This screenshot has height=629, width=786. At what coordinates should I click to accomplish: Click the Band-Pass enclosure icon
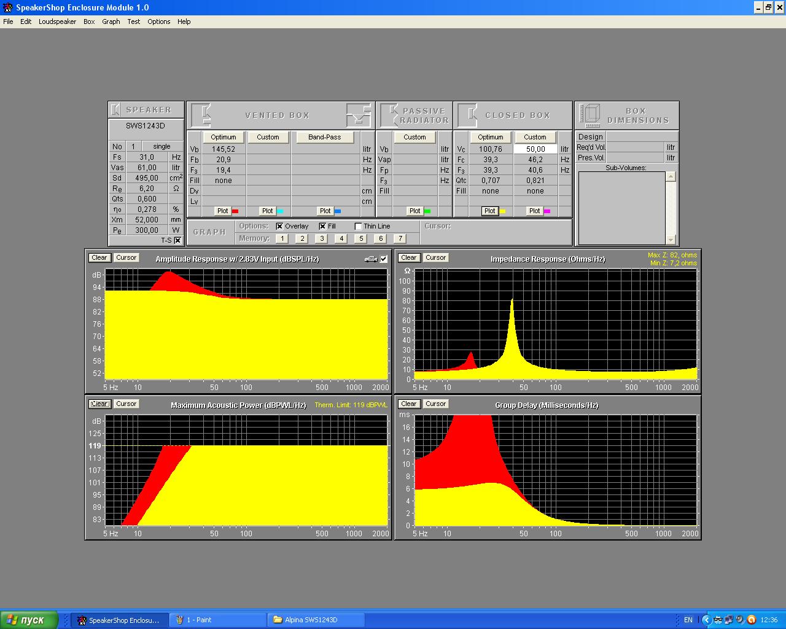click(359, 115)
